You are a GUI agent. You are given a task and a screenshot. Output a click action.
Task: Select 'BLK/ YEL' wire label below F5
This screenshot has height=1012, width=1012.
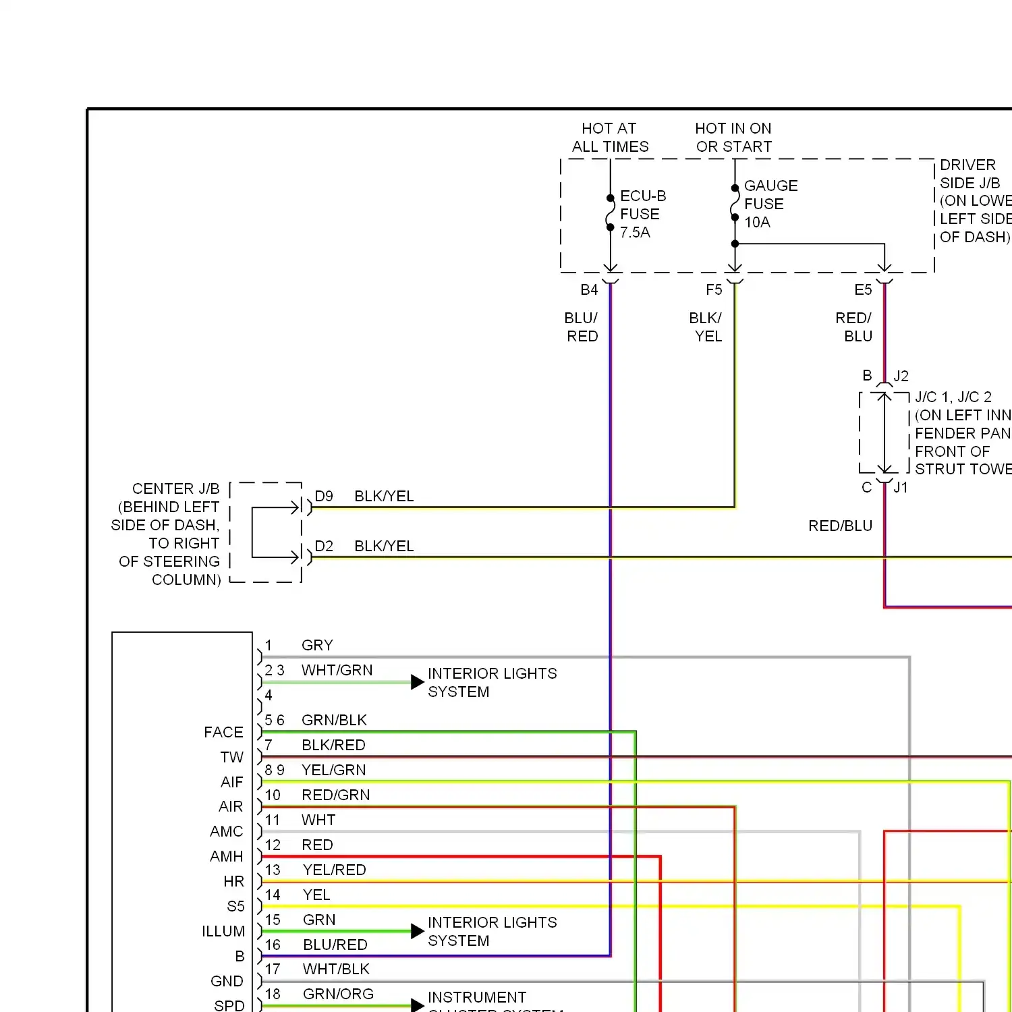click(706, 327)
